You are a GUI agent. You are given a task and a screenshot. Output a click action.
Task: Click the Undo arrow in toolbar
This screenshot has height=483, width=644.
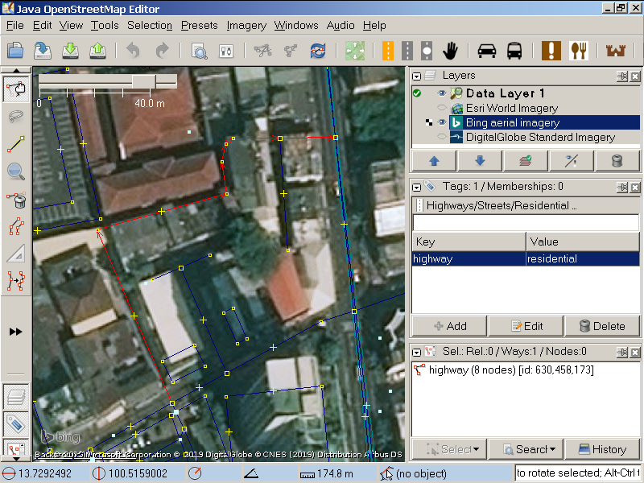point(133,51)
